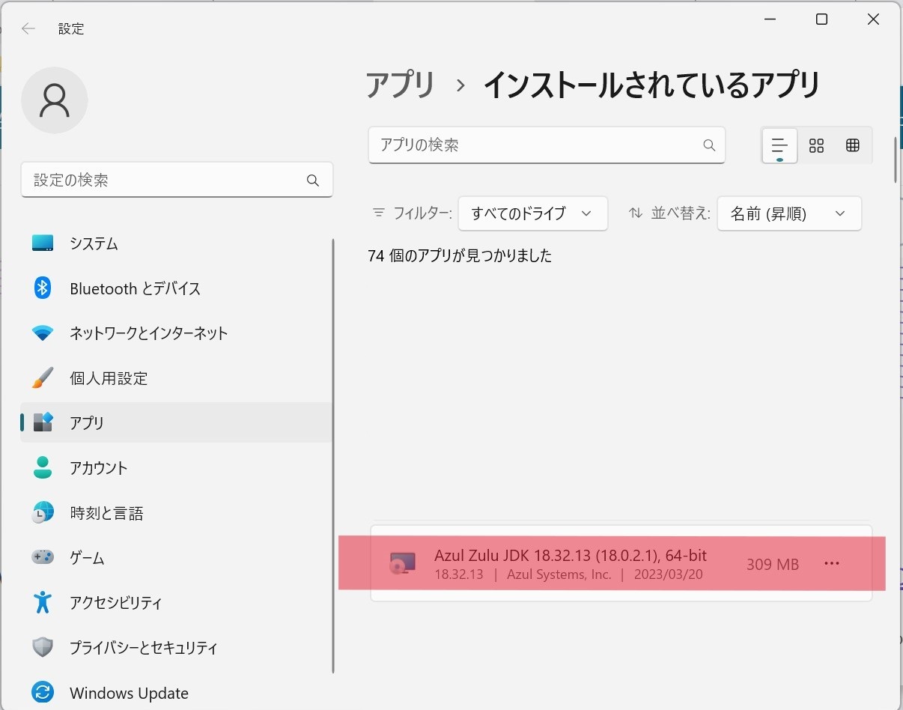Click the 設定の検索 search box
The width and height of the screenshot is (903, 710).
point(165,180)
